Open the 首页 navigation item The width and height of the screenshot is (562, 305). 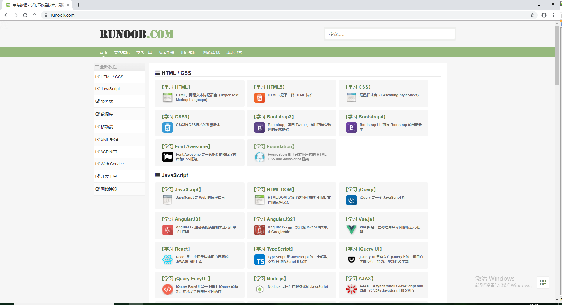(103, 53)
